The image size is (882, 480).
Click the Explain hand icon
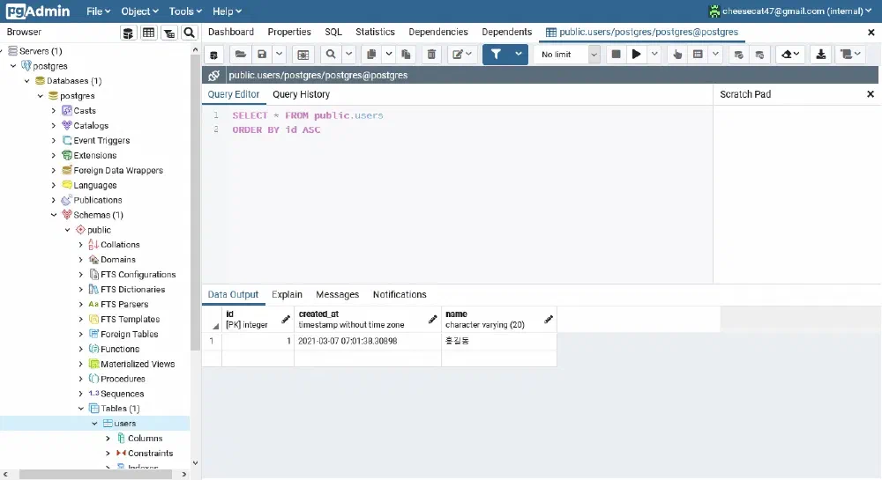tap(677, 55)
